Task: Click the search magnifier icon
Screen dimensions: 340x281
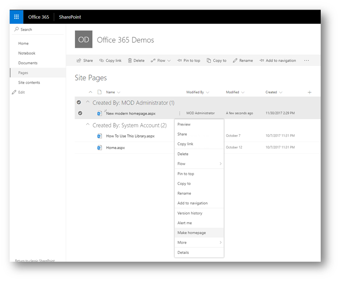Action: click(17, 29)
